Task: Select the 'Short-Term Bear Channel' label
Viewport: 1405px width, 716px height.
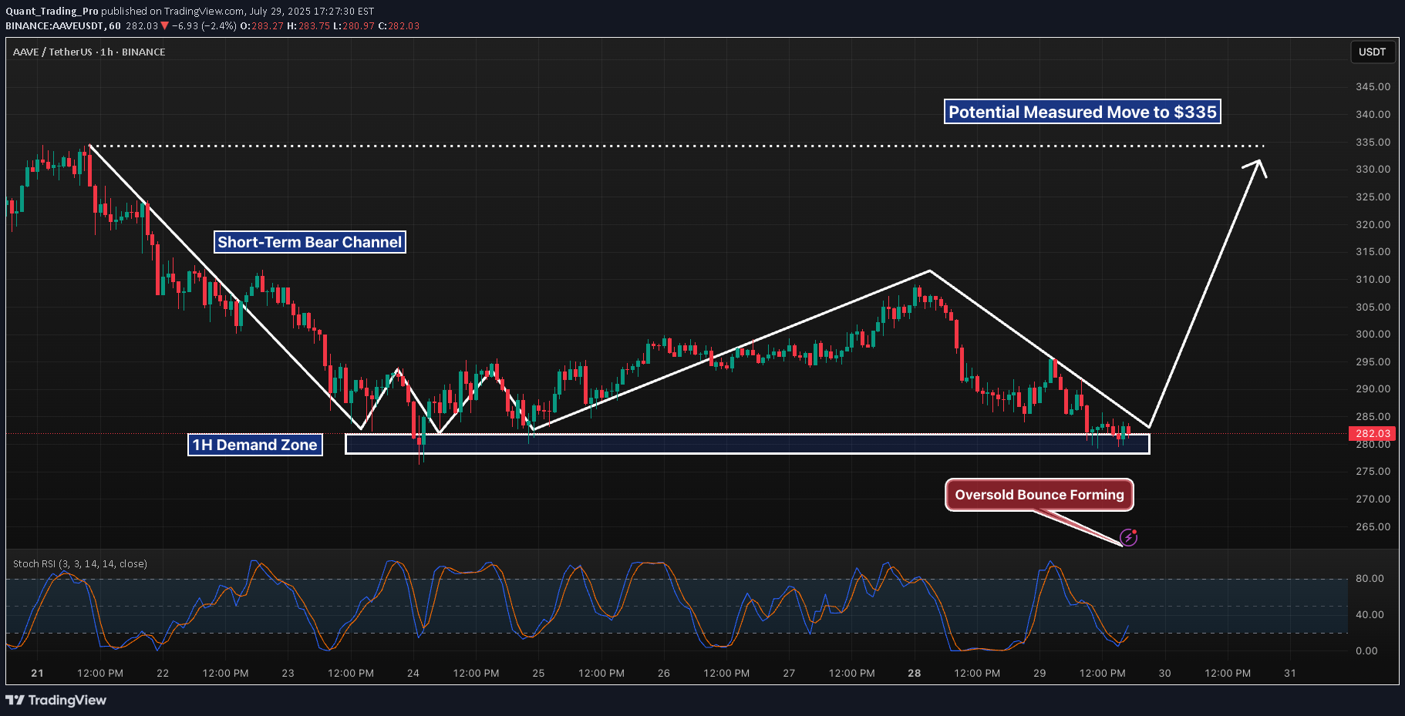Action: [x=310, y=242]
